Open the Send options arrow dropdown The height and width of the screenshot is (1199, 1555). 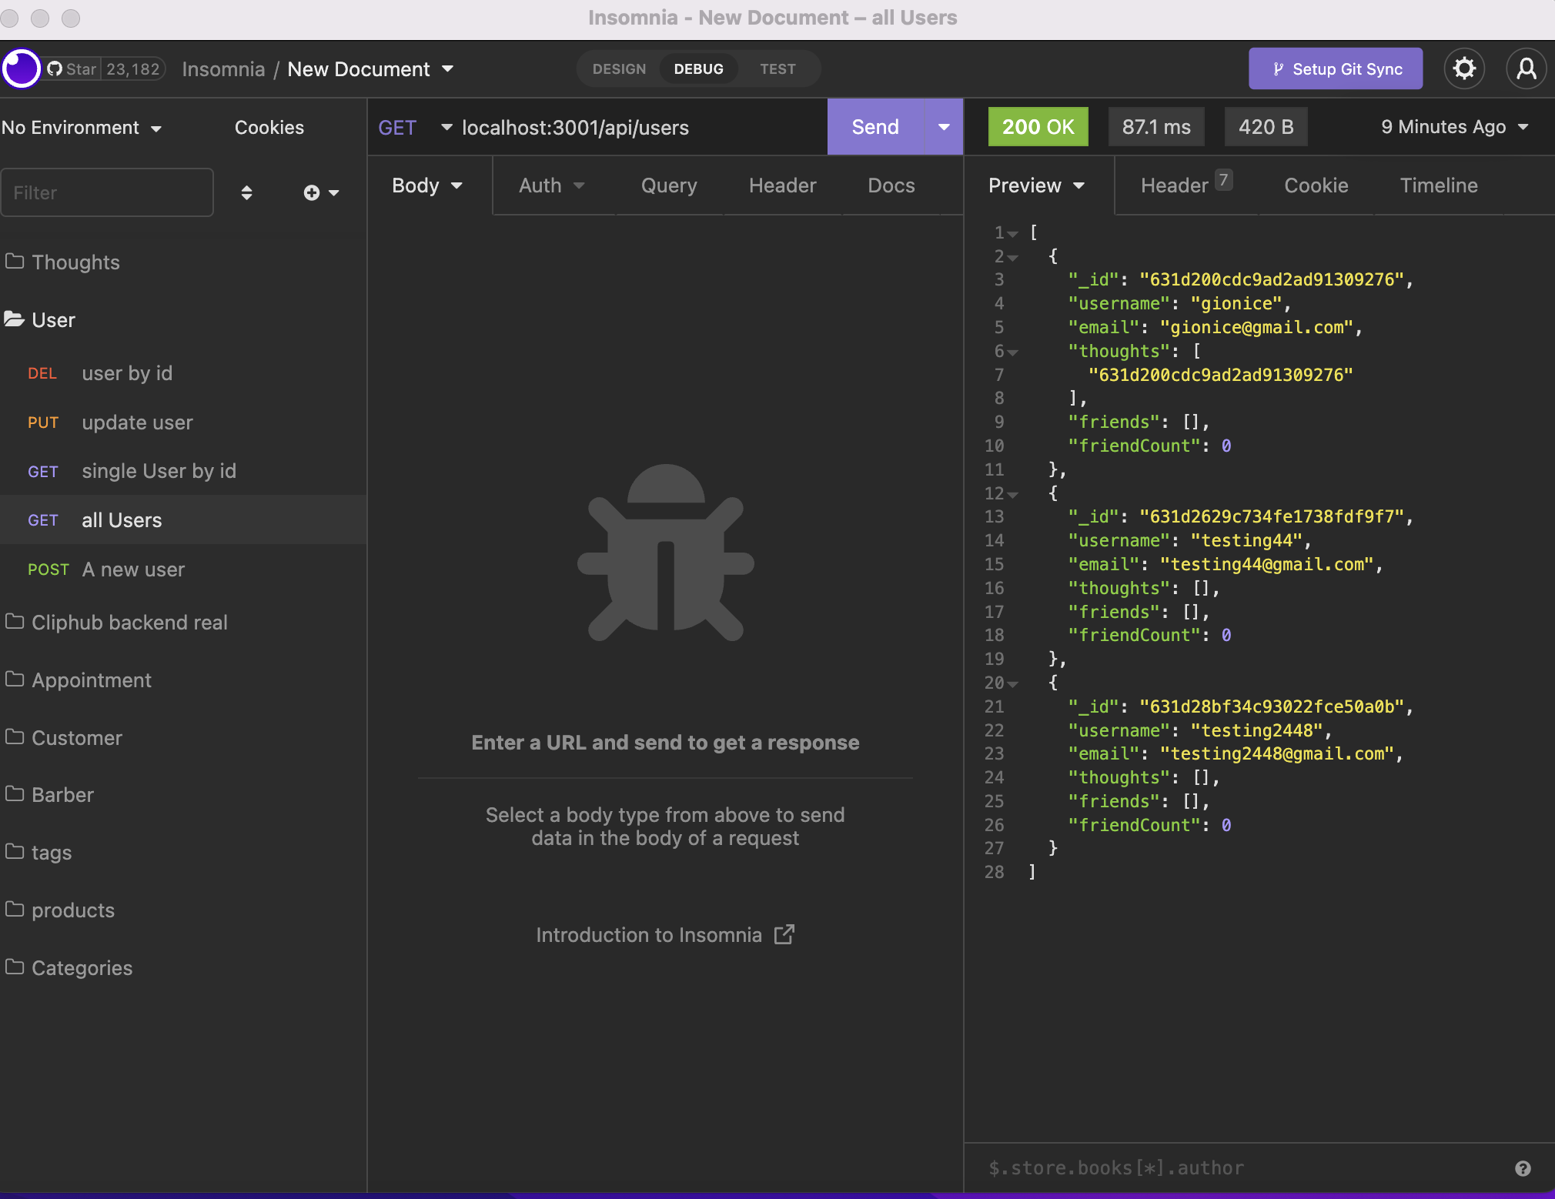point(943,127)
